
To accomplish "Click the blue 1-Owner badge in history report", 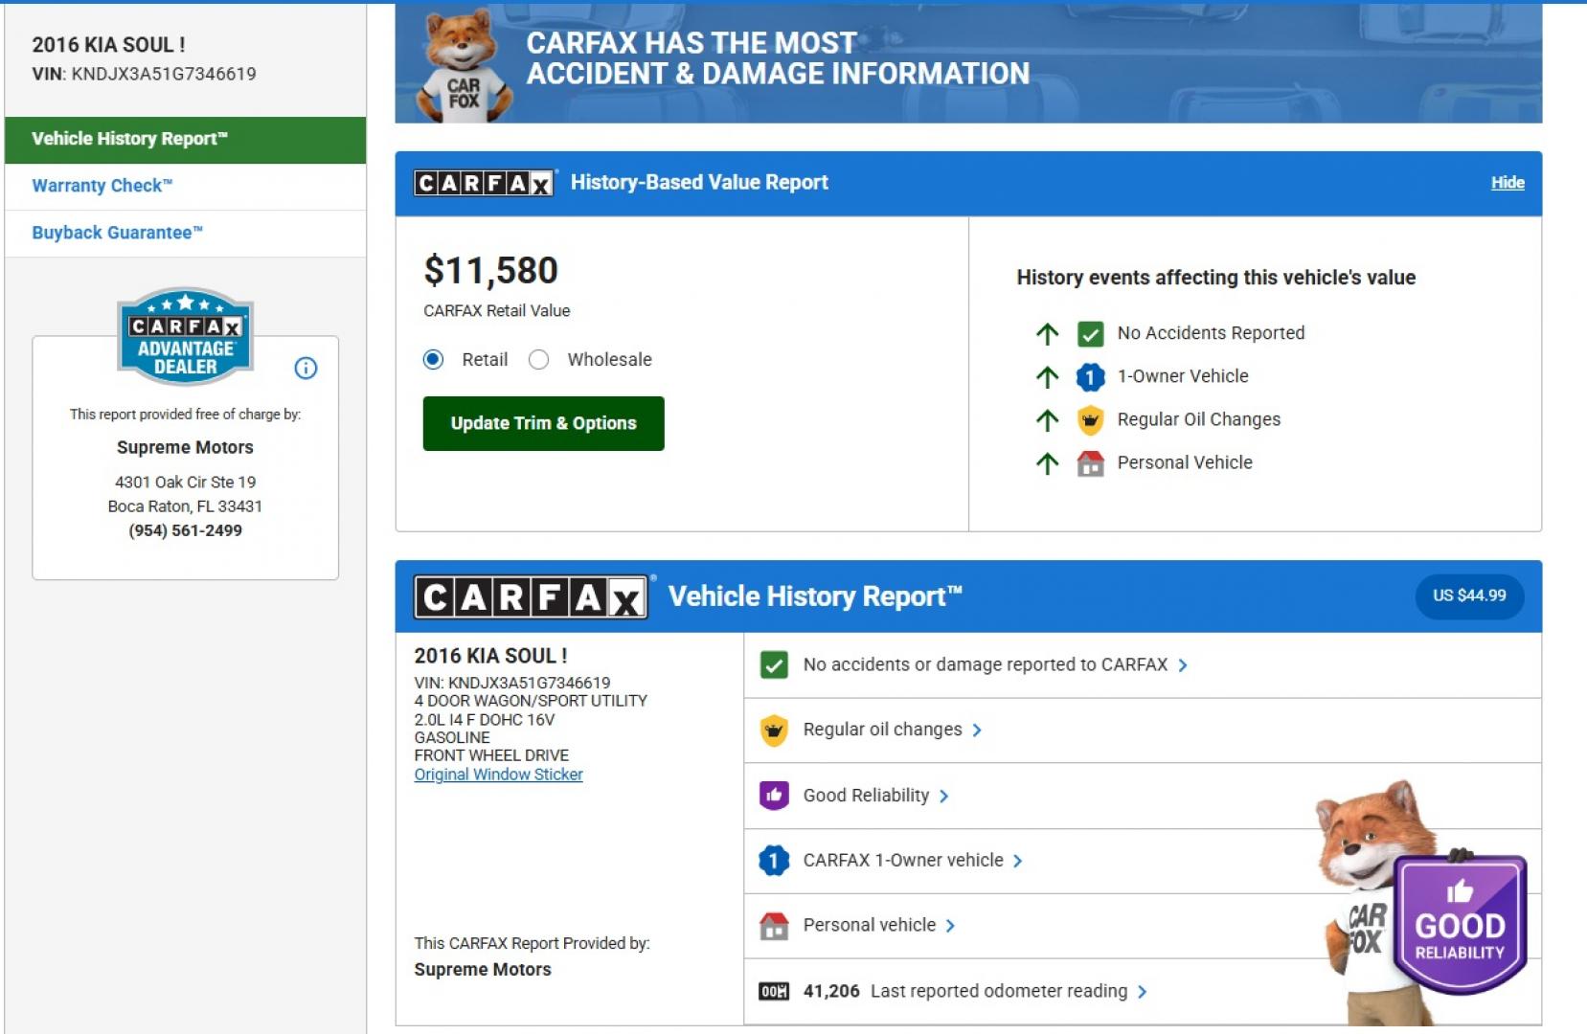I will pos(773,860).
